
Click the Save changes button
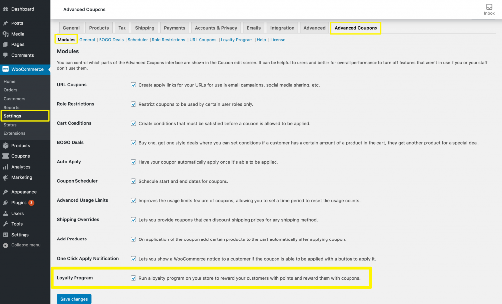pos(74,299)
